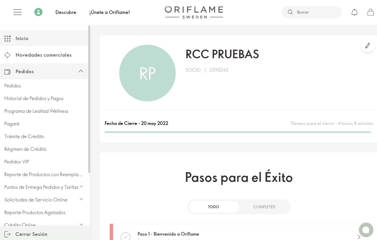
Task: Click the Cerrar Sesión logout icon
Action: 8,234
